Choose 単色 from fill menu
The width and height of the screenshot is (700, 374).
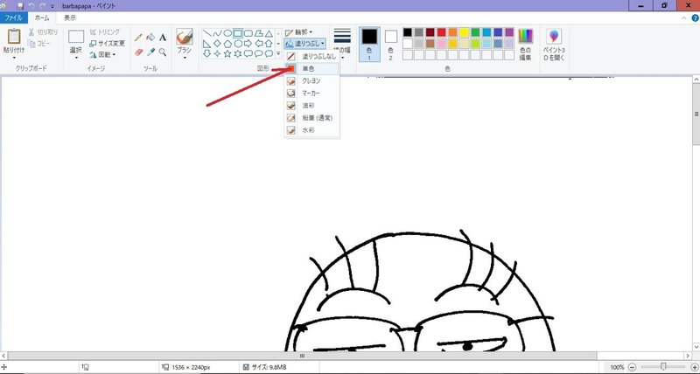pos(312,69)
